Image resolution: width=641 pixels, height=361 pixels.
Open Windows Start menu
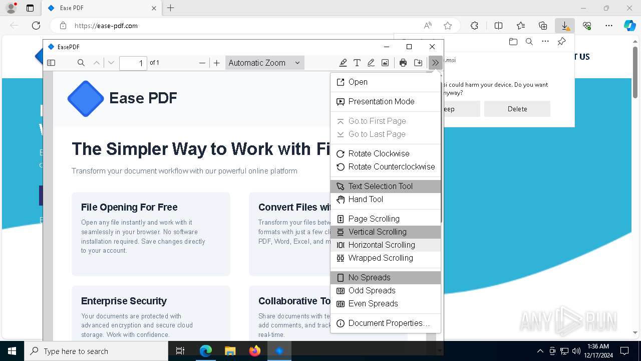pos(12,351)
